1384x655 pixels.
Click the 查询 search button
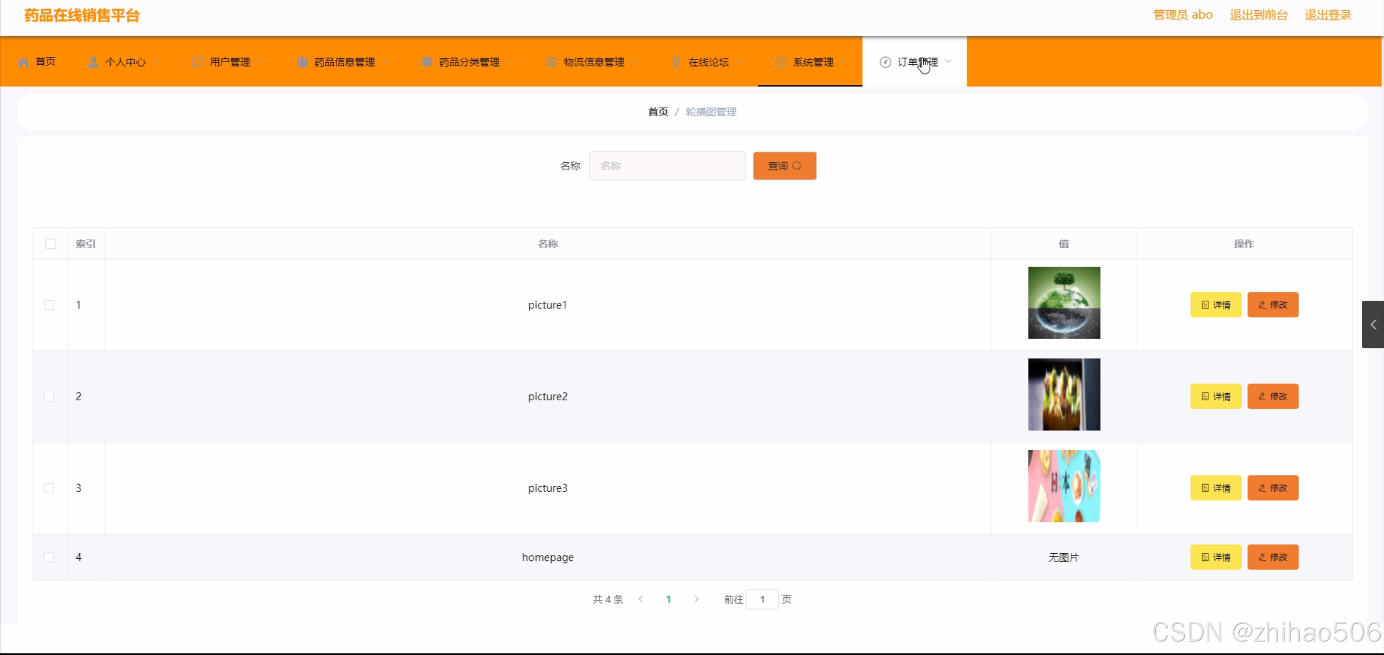coord(784,166)
